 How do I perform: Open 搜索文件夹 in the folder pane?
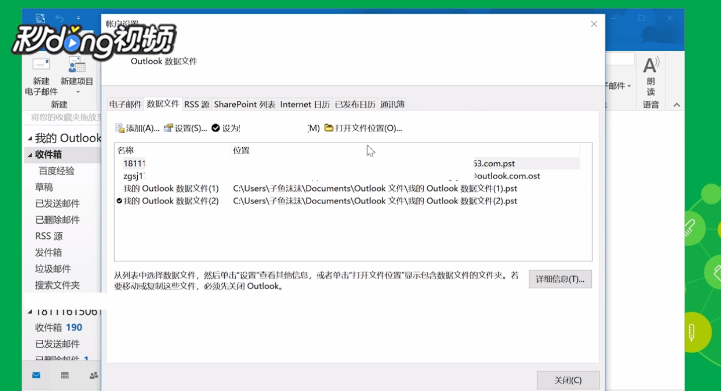pos(57,285)
